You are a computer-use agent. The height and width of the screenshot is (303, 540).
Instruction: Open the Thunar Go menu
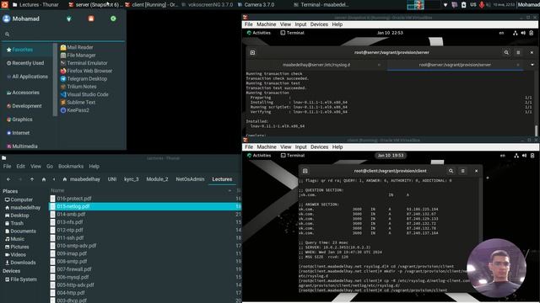(50, 167)
